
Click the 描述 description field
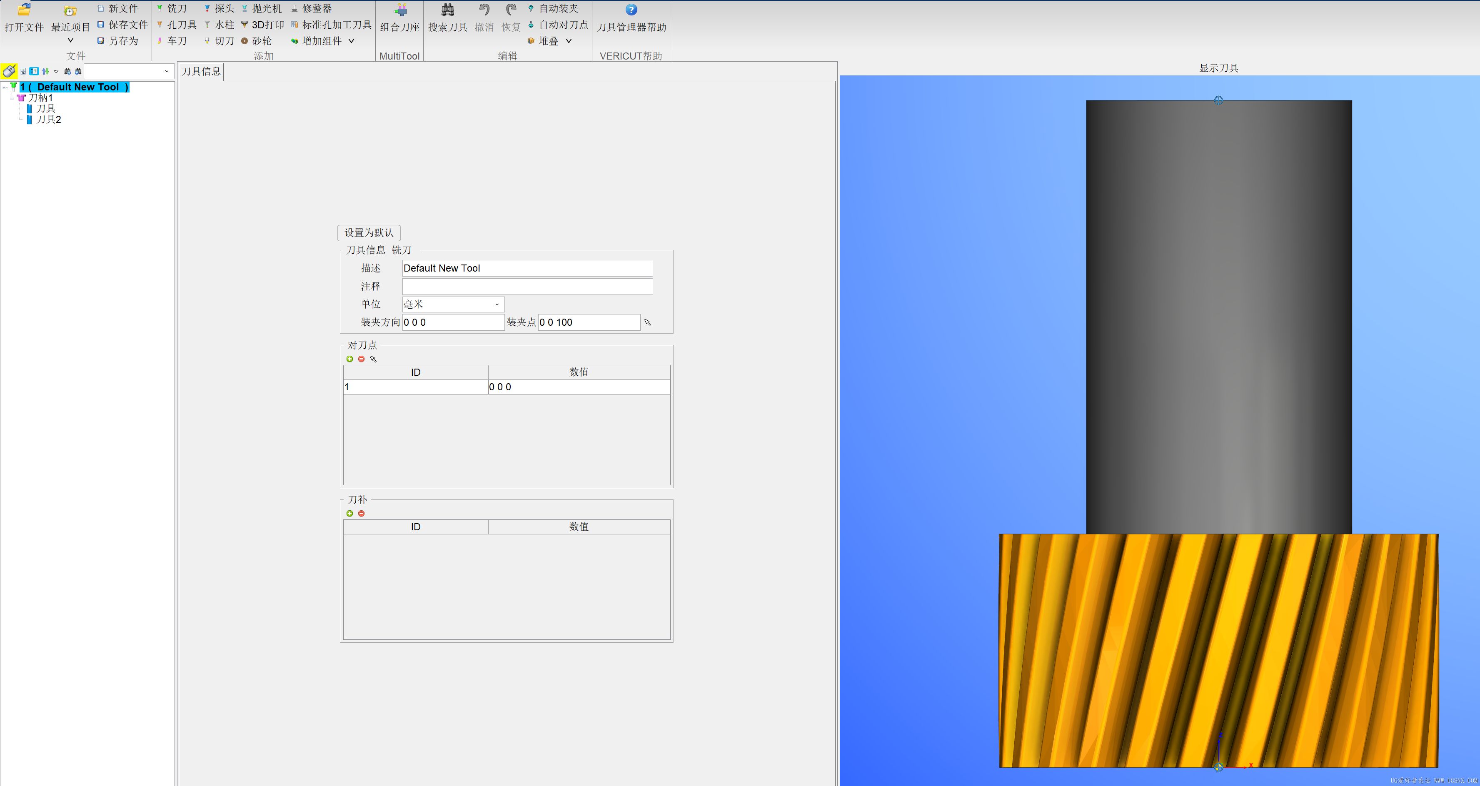click(527, 268)
